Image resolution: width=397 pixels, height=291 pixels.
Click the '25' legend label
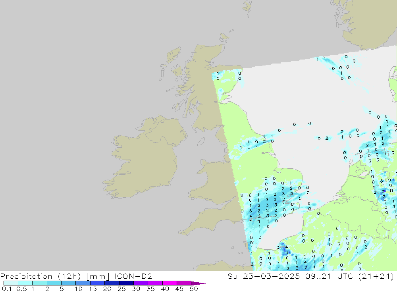click(x=122, y=289)
